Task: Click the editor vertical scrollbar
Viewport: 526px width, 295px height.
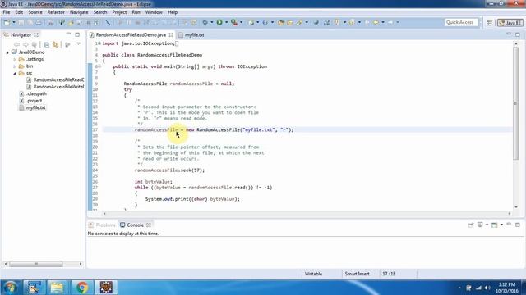Action: pyautogui.click(x=516, y=103)
